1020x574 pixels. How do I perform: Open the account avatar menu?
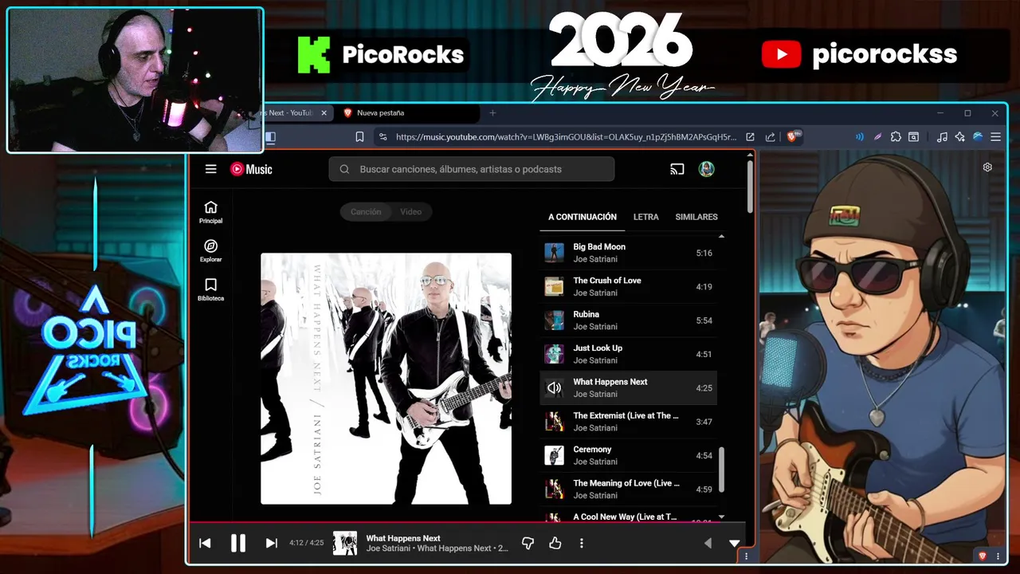(706, 169)
